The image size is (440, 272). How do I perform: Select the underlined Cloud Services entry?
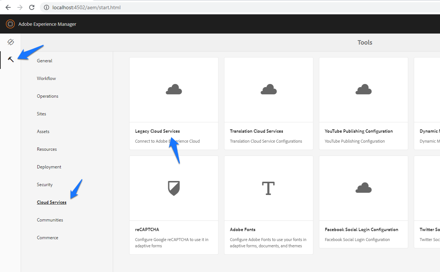coord(52,202)
